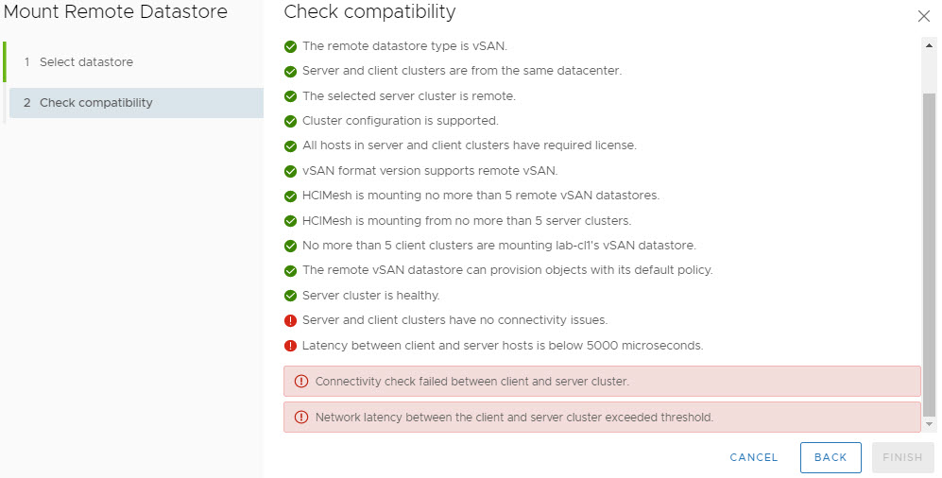942x478 pixels.
Task: Click 'Connectivity check failed' alert message
Action: point(471,382)
